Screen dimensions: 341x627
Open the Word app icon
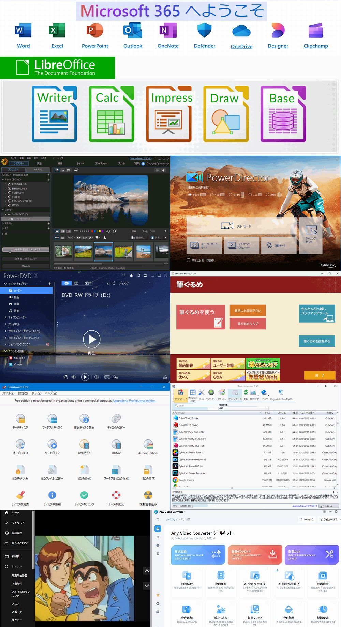pyautogui.click(x=23, y=31)
